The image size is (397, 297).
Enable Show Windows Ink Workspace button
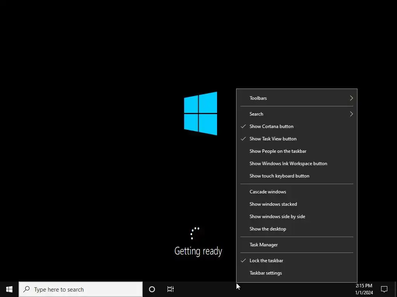(x=297, y=164)
